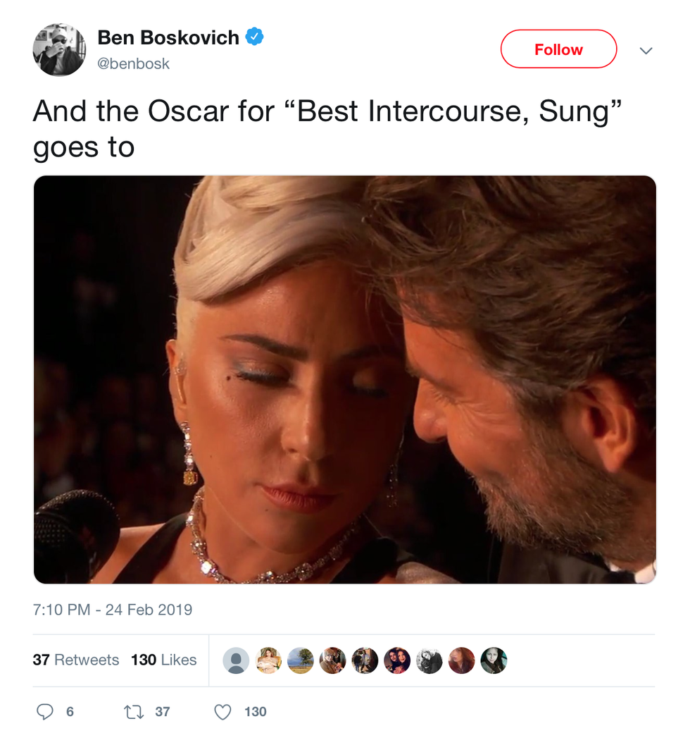690x745 pixels.
Task: Open the embedded tweet photo
Action: [x=344, y=379]
